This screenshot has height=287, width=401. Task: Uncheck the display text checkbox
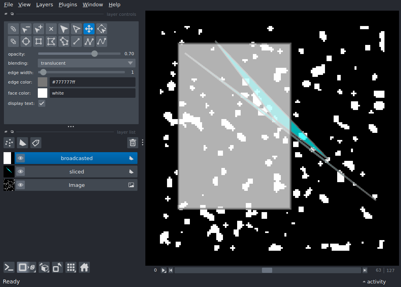pyautogui.click(x=42, y=103)
